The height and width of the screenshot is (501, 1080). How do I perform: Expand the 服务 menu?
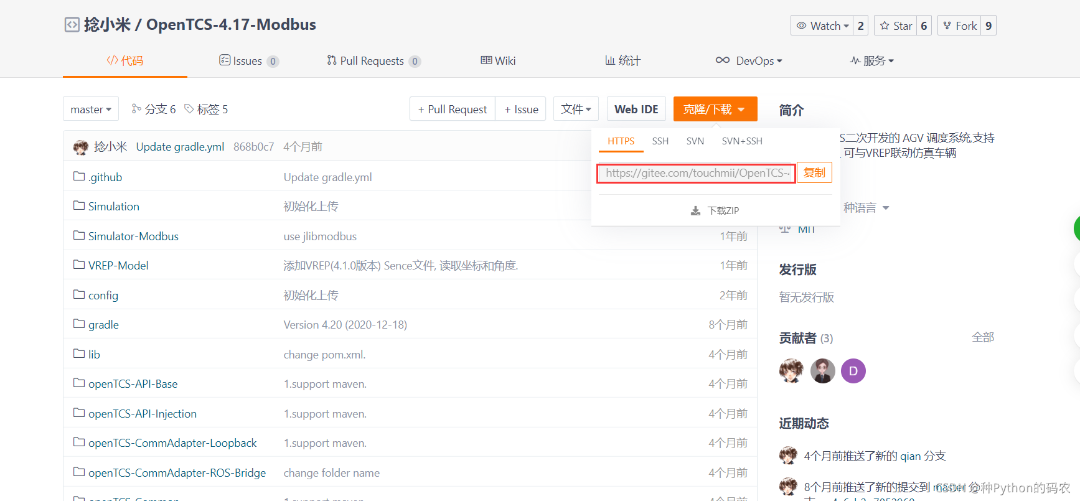point(872,60)
